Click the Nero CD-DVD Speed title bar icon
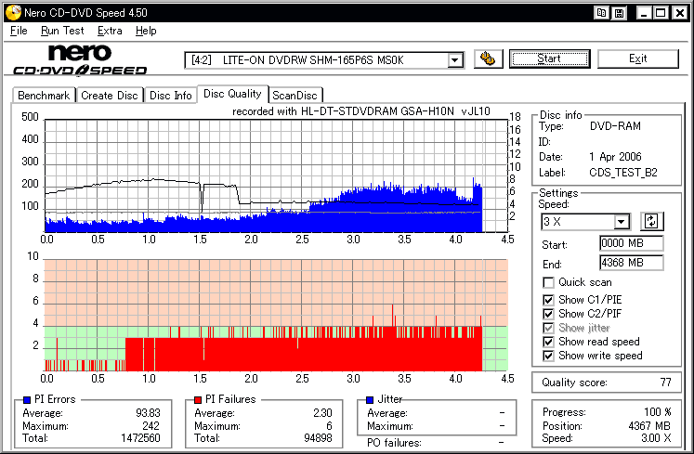Viewport: 694px width, 454px height. click(13, 12)
